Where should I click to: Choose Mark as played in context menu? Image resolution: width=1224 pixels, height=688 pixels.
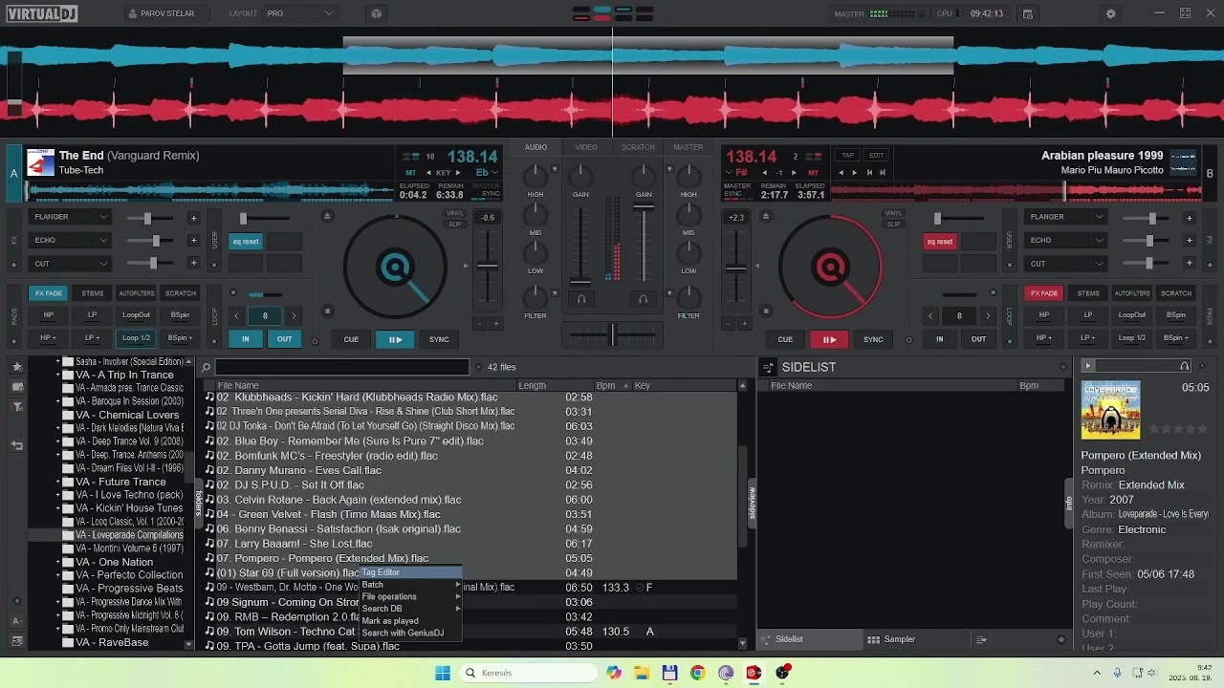(x=411, y=621)
